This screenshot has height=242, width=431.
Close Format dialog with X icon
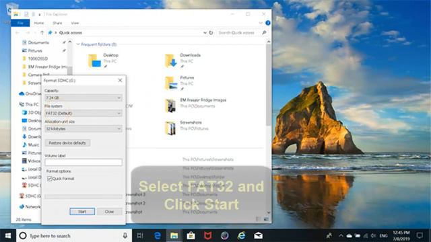click(120, 80)
